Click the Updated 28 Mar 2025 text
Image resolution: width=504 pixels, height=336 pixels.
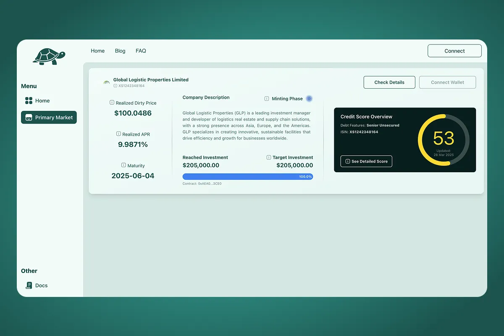point(444,153)
